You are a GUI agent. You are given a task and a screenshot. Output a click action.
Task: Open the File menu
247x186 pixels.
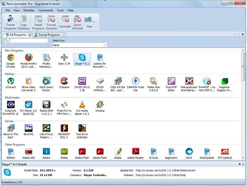tap(7, 10)
